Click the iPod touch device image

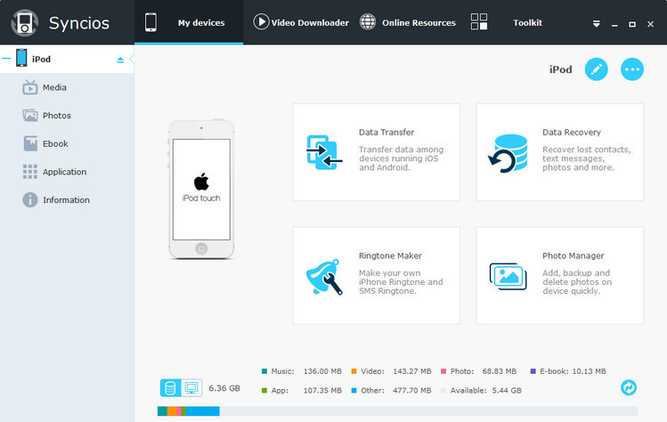(201, 190)
